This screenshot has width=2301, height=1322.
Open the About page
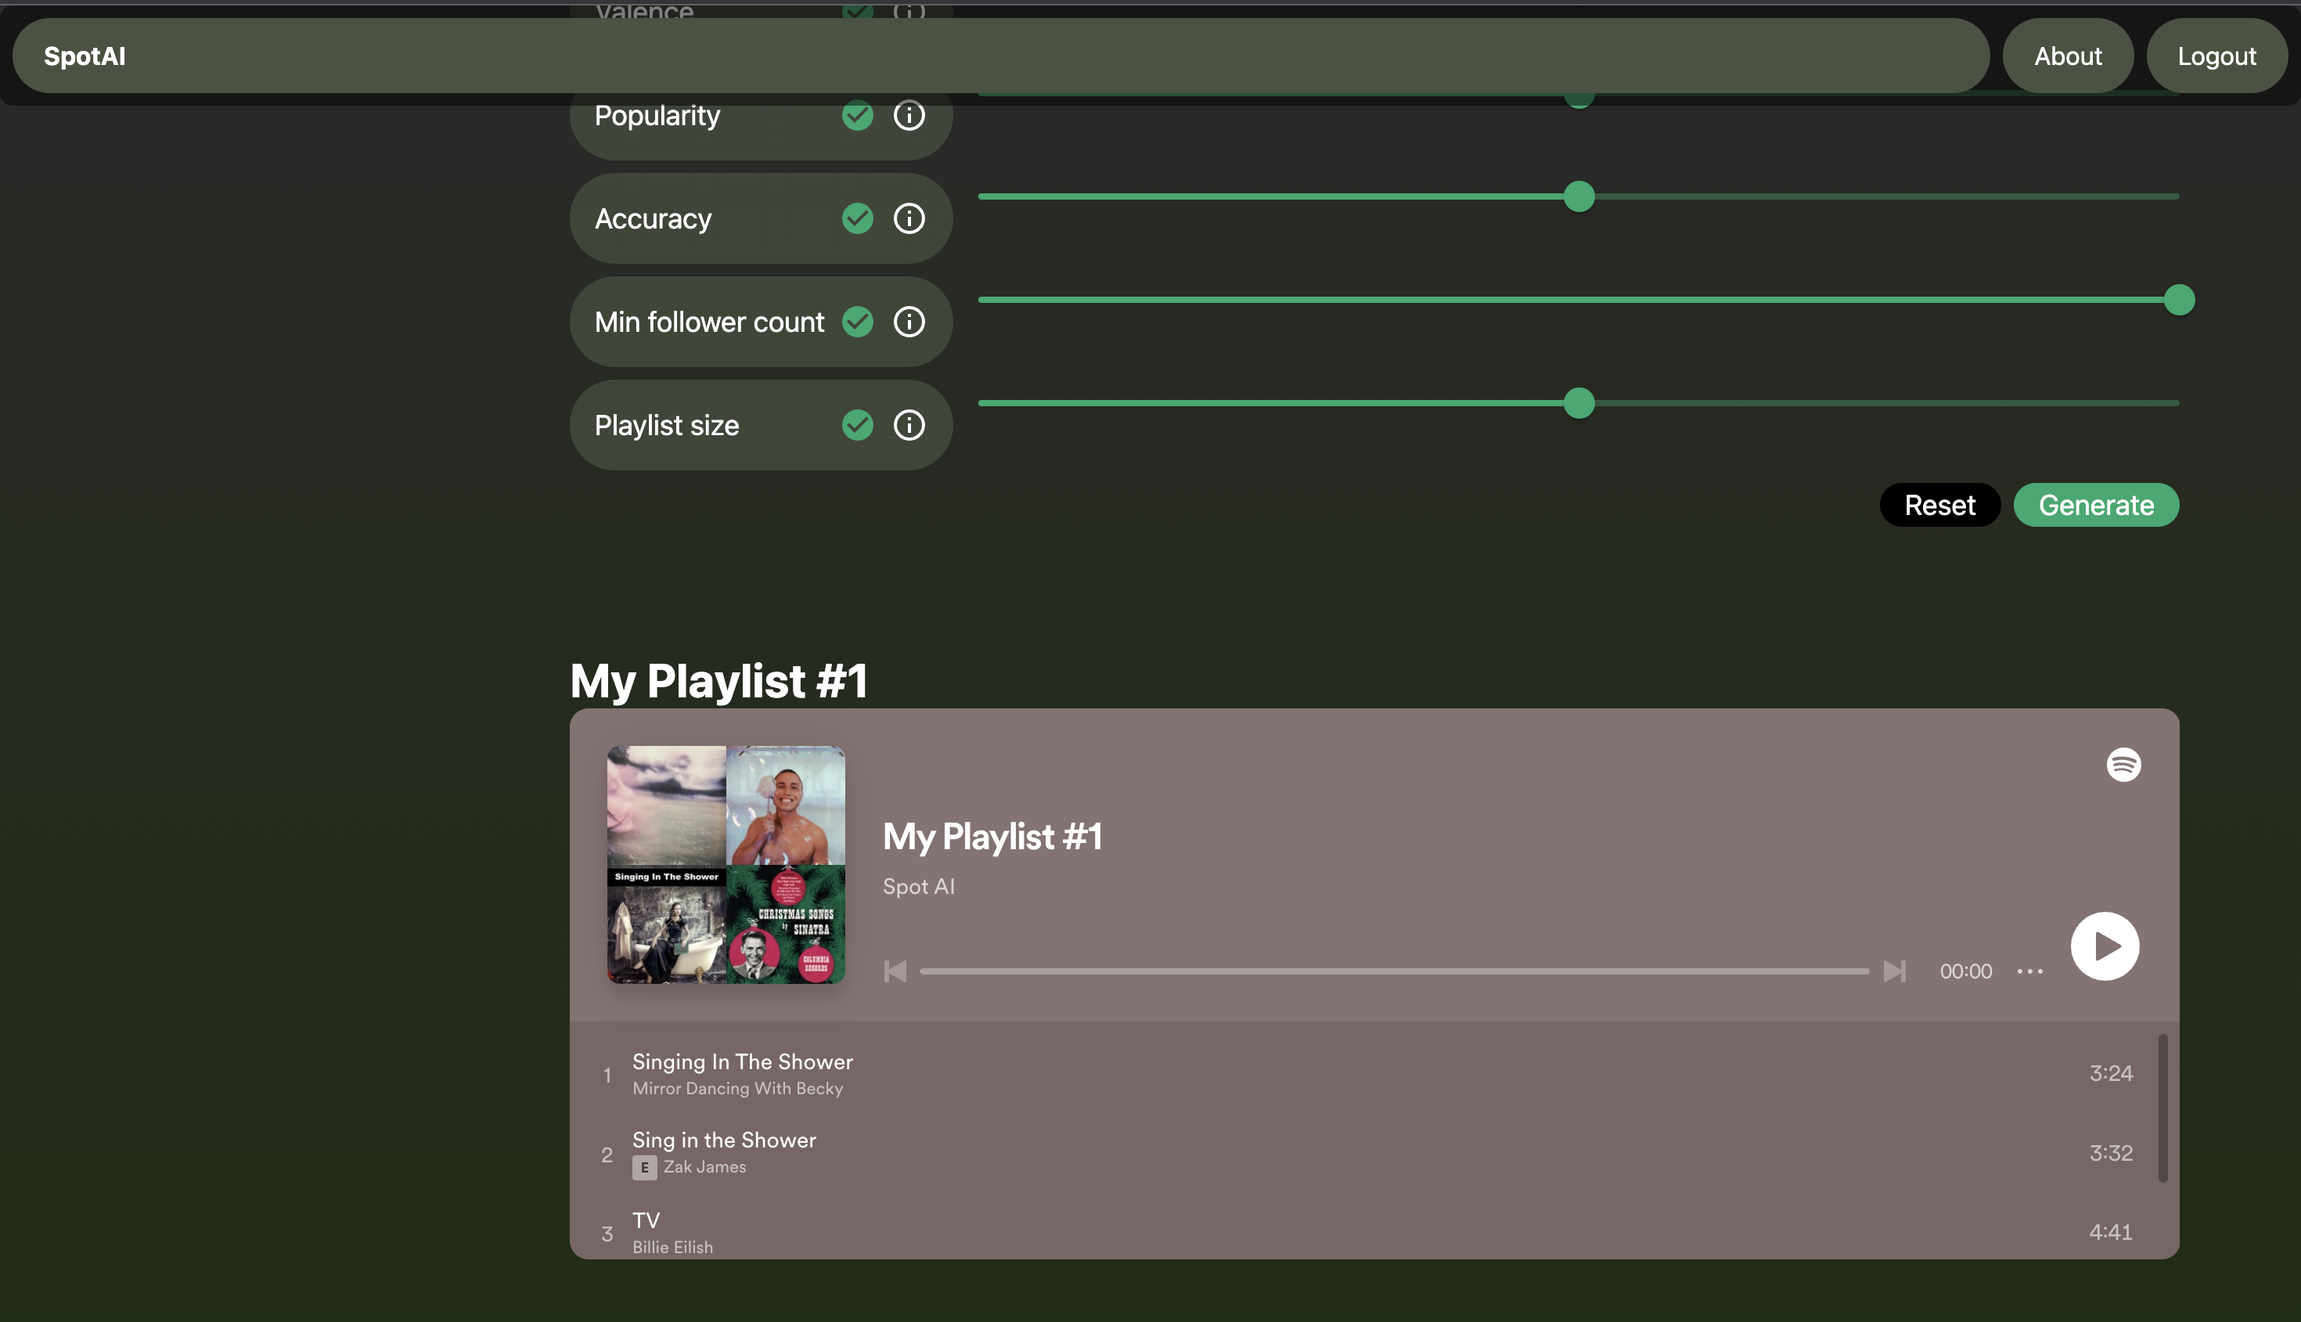[x=2067, y=56]
